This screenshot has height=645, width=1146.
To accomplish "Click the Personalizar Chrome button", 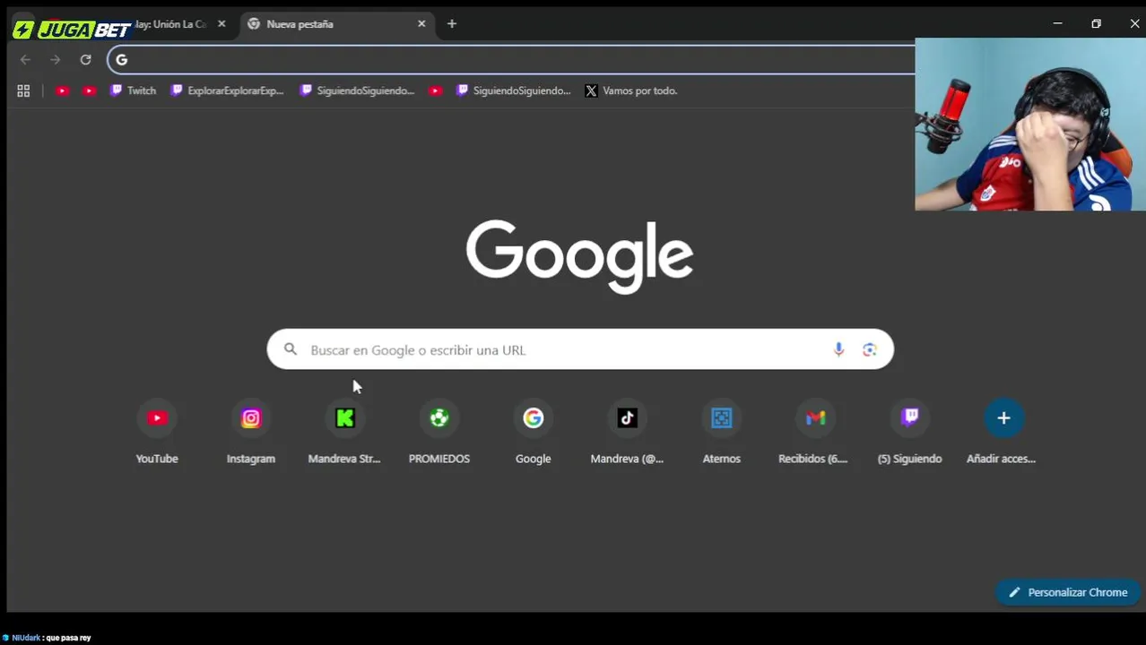I will click(x=1068, y=592).
